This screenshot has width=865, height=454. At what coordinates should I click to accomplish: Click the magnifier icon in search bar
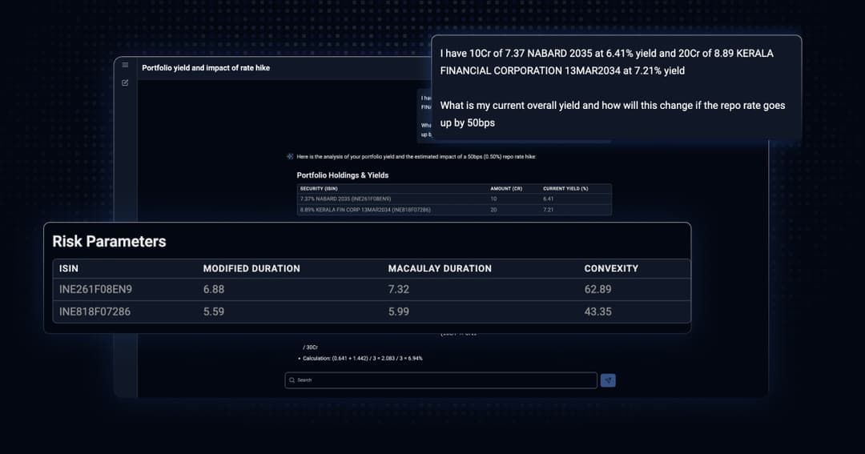[x=292, y=380]
